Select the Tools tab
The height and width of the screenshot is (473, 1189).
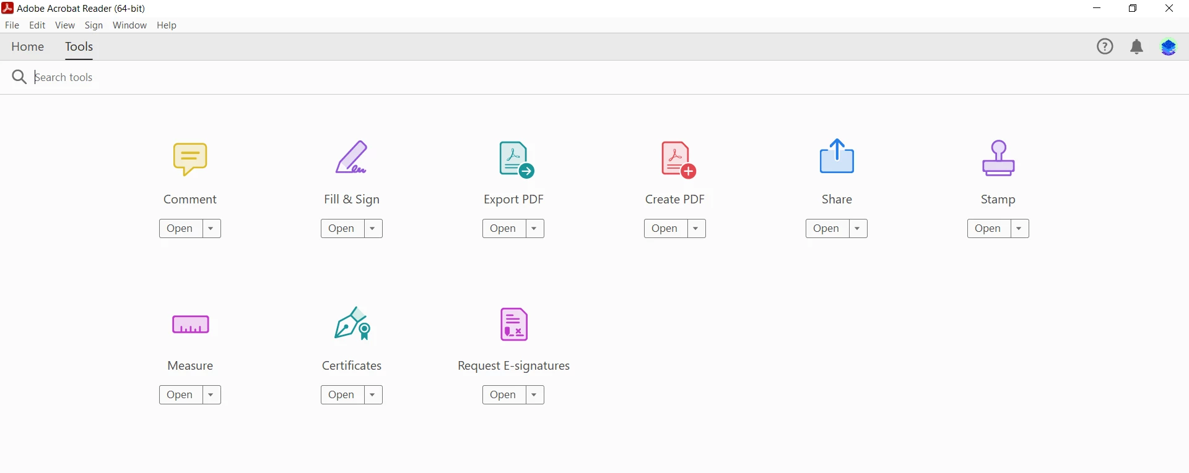tap(79, 47)
